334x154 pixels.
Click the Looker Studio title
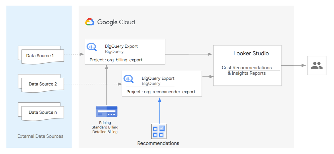251,53
